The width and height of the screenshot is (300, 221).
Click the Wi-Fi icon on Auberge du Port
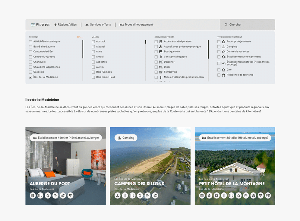click(x=70, y=195)
